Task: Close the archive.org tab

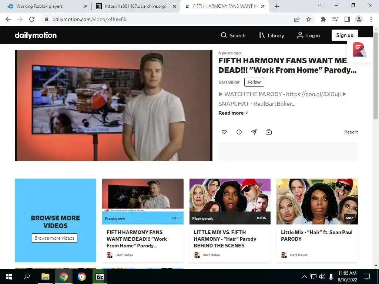Action: click(x=174, y=6)
